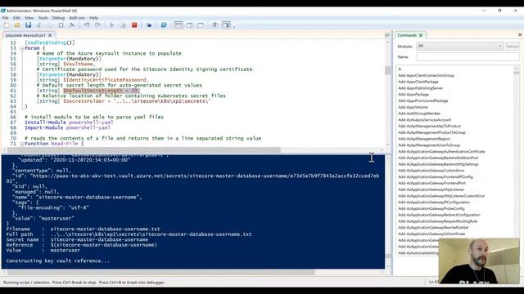Open the New Remote PowerShell Tab icon
Screen dimensions: 524x294
tap(149, 25)
